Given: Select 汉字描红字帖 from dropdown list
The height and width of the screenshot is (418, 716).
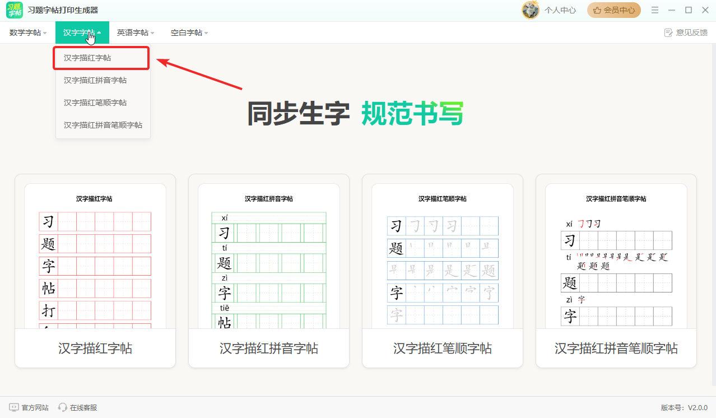Looking at the screenshot, I should click(101, 58).
